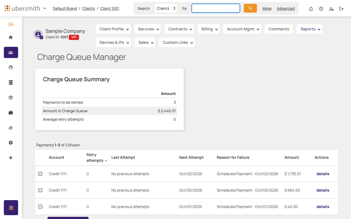
Task: Open the More search options link
Action: point(267,8)
